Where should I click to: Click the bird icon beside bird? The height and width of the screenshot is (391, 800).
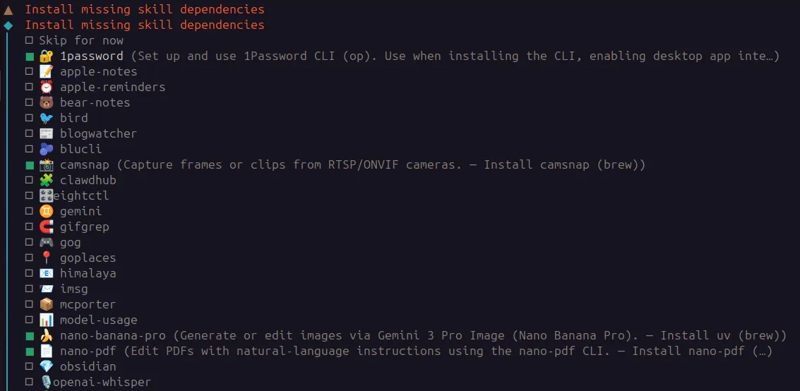coord(46,118)
